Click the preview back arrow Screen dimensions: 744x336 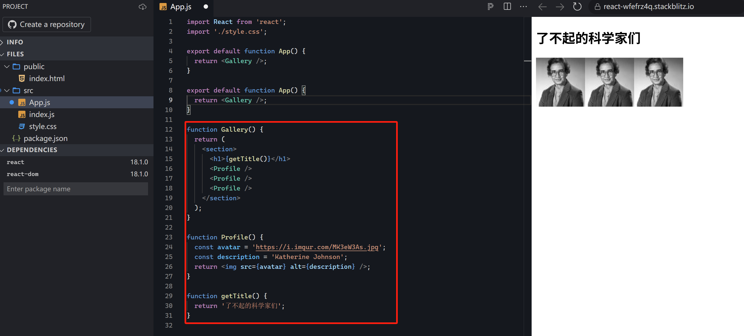coord(543,7)
